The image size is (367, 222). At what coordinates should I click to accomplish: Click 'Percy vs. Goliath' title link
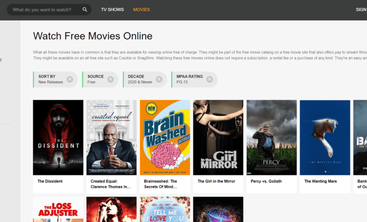pos(266,181)
